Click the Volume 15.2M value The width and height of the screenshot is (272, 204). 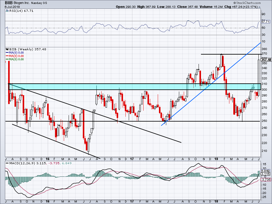coord(211,7)
